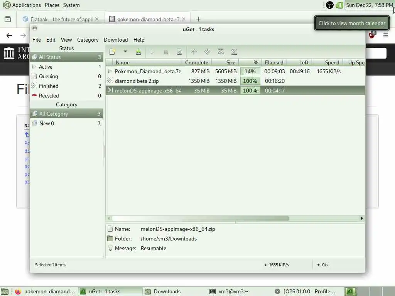395x296 pixels.
Task: Select diamond beta 2.zip download row
Action: pyautogui.click(x=235, y=81)
